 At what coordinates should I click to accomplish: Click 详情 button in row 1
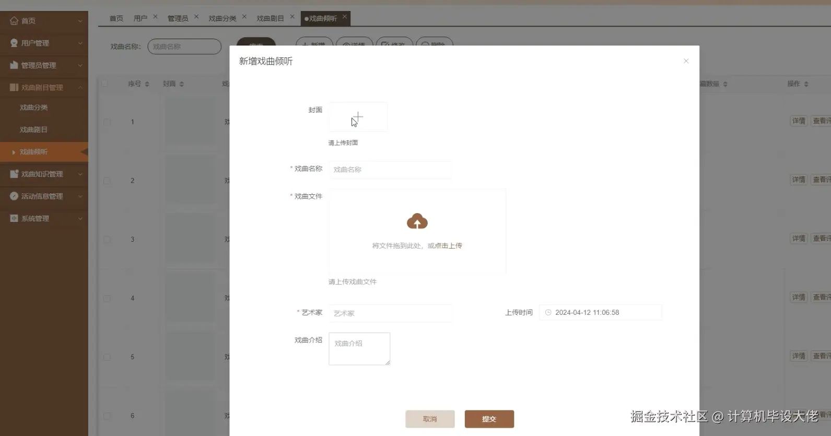[x=799, y=121]
